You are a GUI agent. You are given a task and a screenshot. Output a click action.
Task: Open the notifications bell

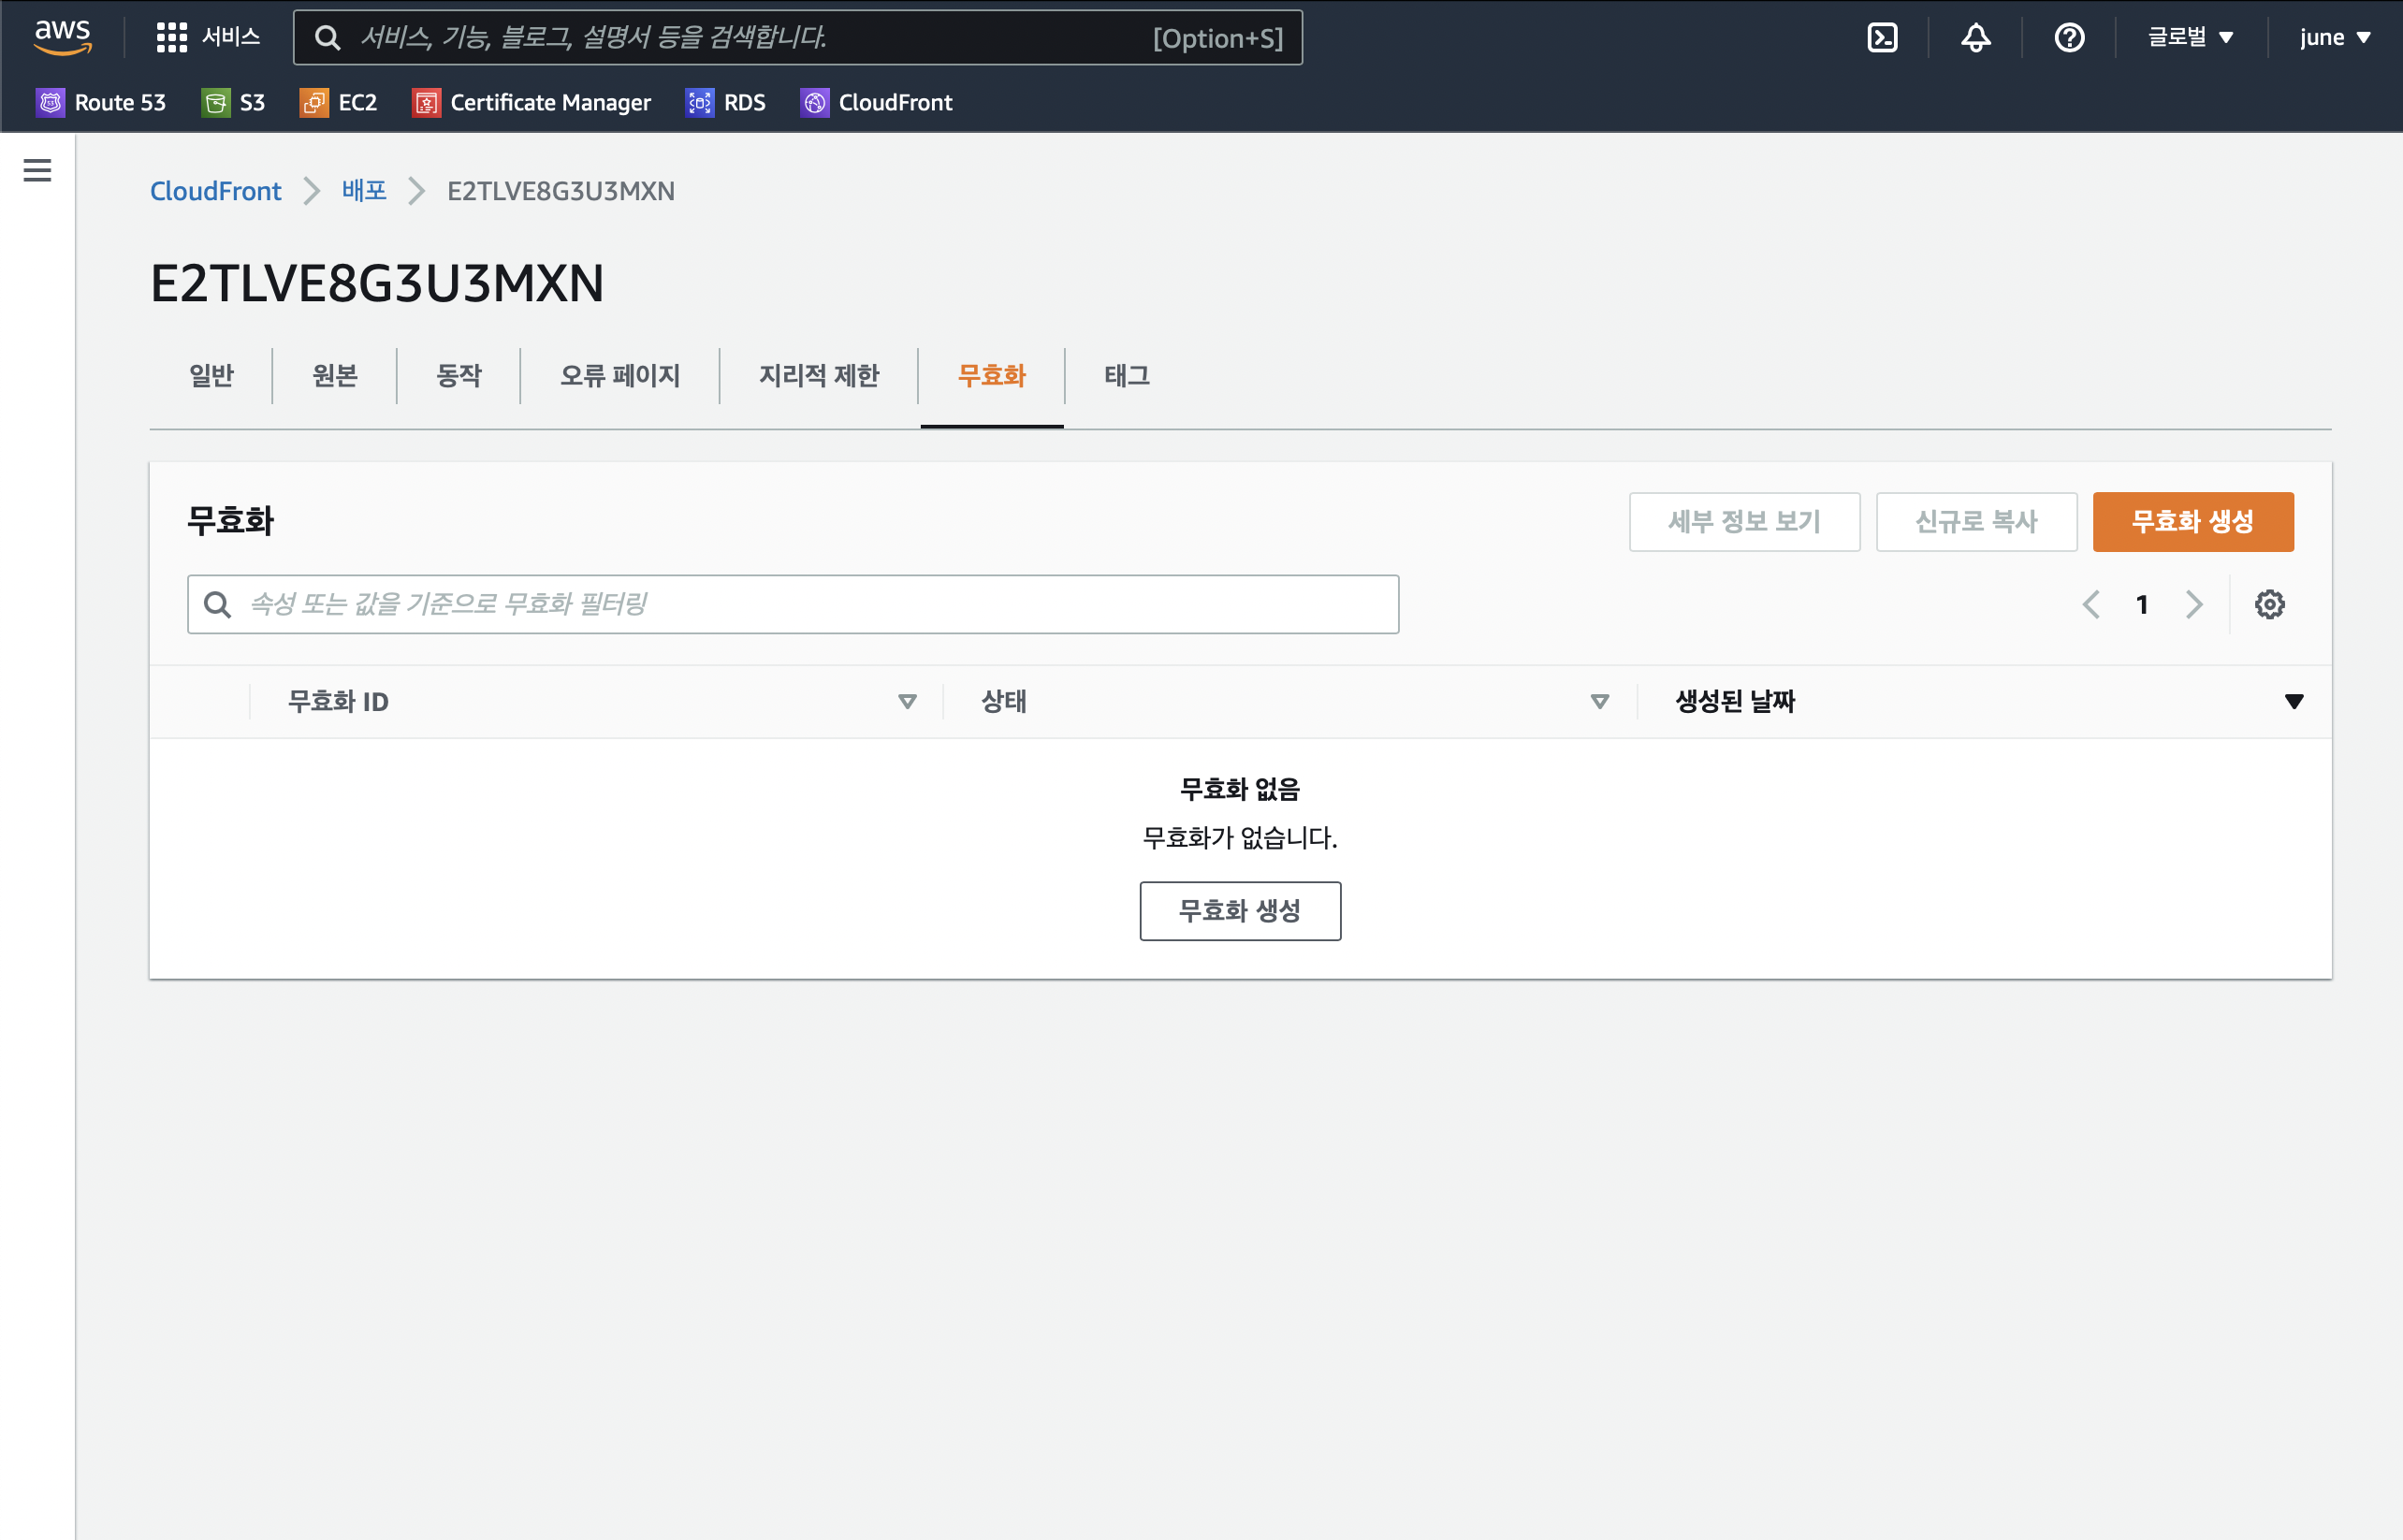point(1975,38)
